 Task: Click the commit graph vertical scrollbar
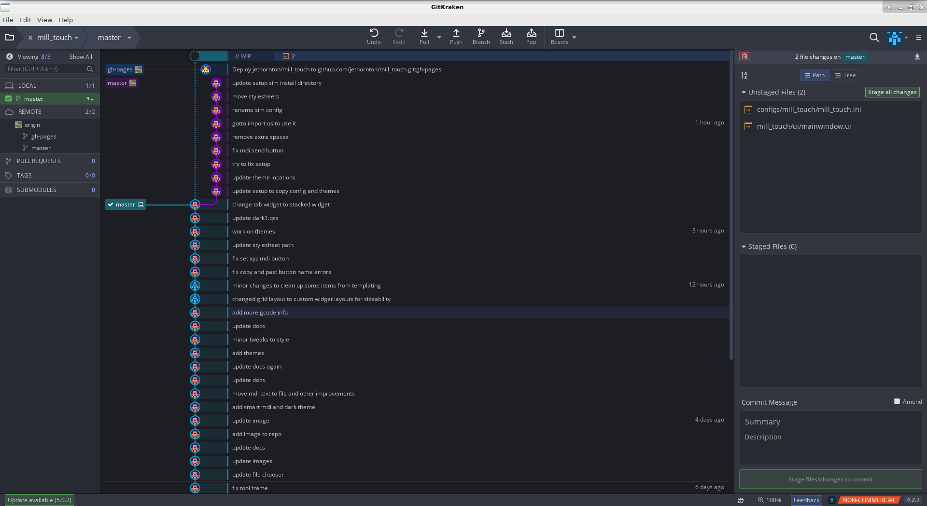tap(731, 205)
